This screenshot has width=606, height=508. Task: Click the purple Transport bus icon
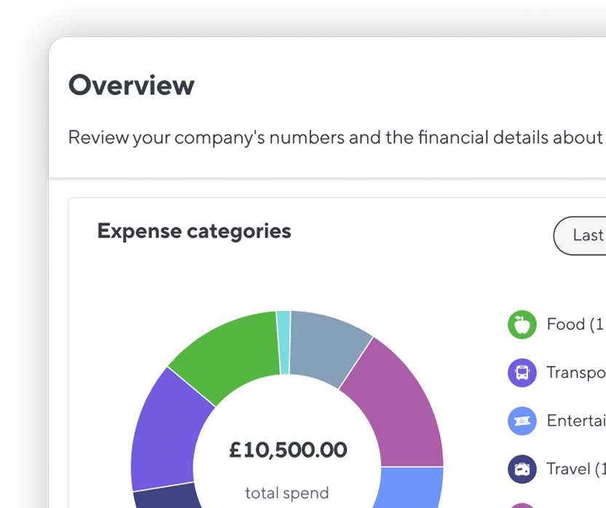click(x=522, y=373)
